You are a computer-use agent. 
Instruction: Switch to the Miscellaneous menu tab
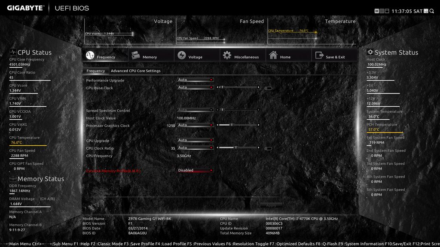pos(243,55)
